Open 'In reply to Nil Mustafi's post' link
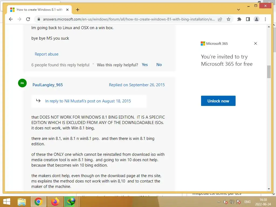The image size is (276, 207). 88,101
